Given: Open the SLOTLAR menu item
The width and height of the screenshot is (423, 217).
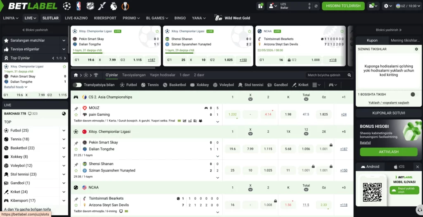Looking at the screenshot, I should tap(50, 18).
